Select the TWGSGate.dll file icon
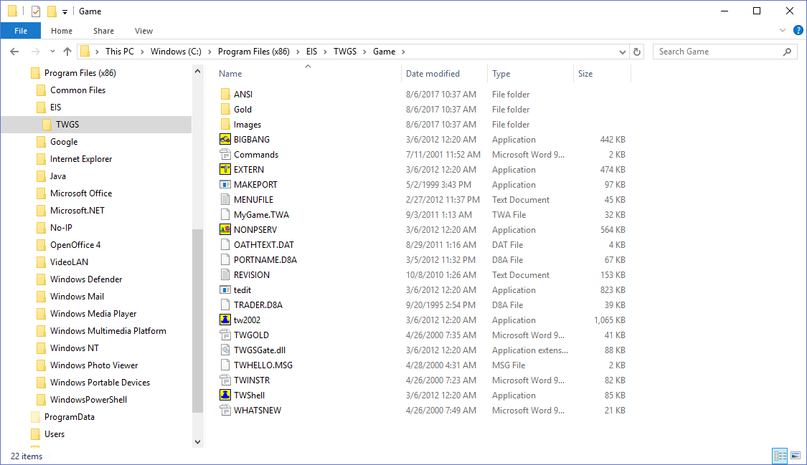This screenshot has width=807, height=465. 225,350
